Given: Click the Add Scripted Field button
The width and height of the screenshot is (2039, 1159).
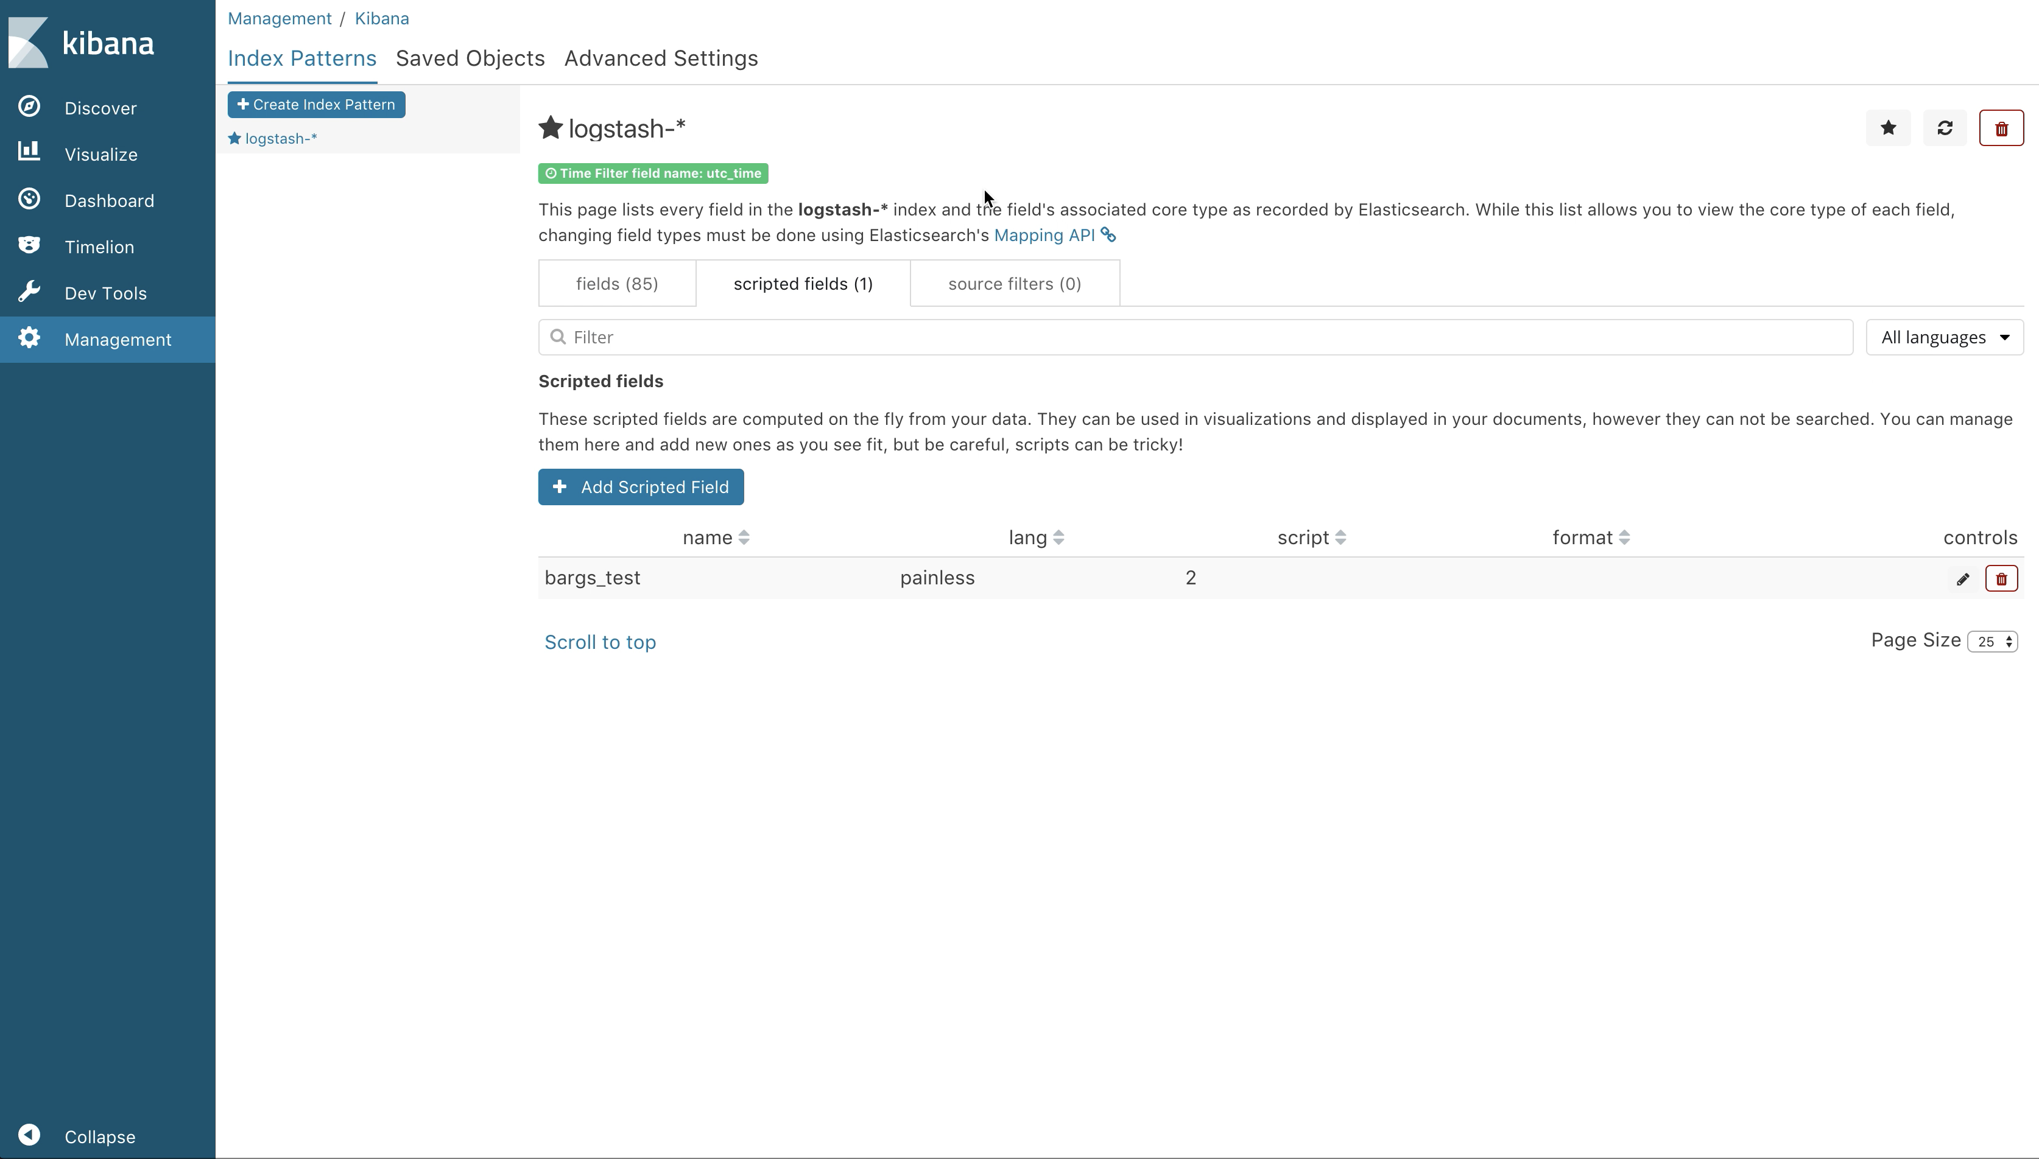Looking at the screenshot, I should coord(640,487).
